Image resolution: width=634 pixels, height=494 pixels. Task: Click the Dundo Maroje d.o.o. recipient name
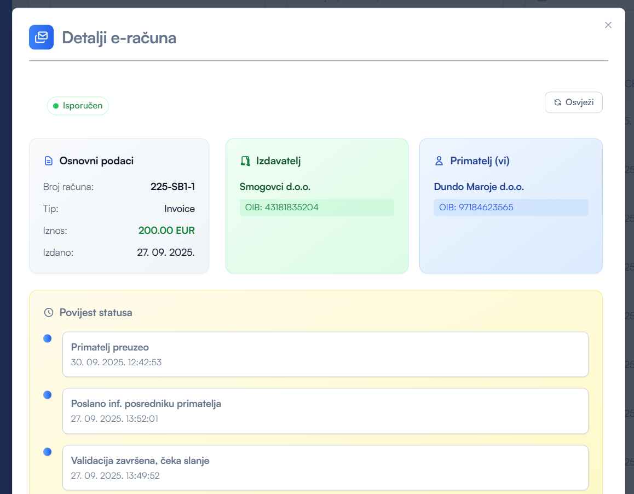(479, 187)
